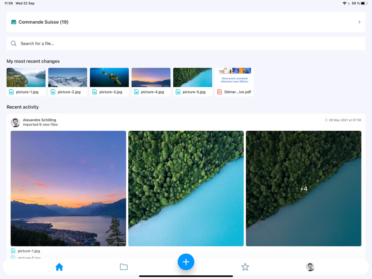The width and height of the screenshot is (372, 279).
Task: Click the 11:59 status bar clock
Action: click(9, 3)
